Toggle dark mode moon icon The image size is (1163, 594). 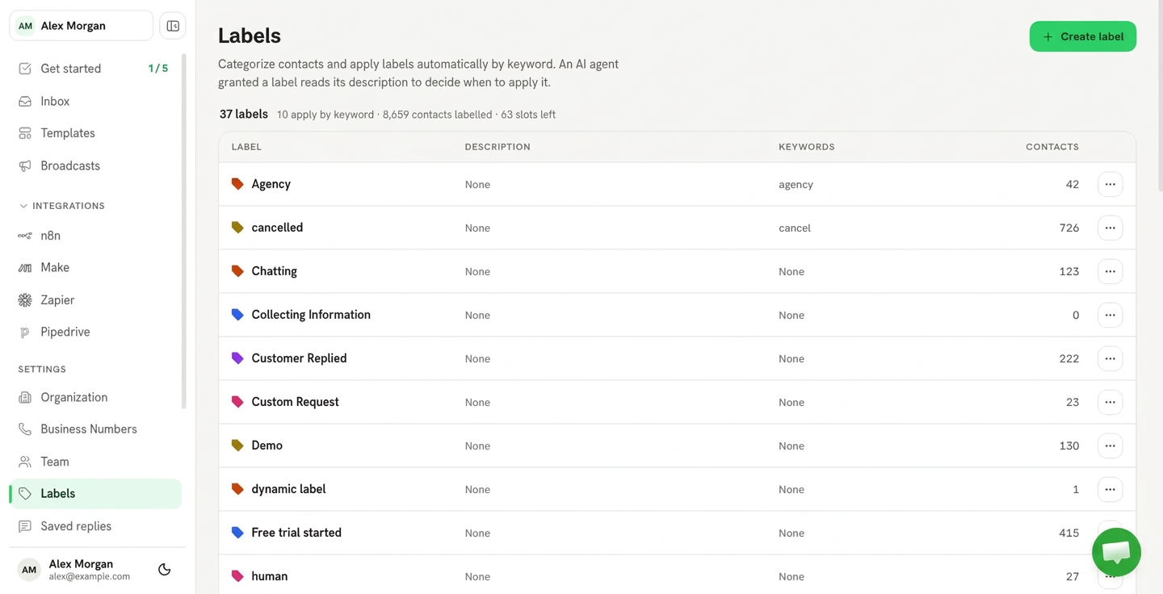165,570
